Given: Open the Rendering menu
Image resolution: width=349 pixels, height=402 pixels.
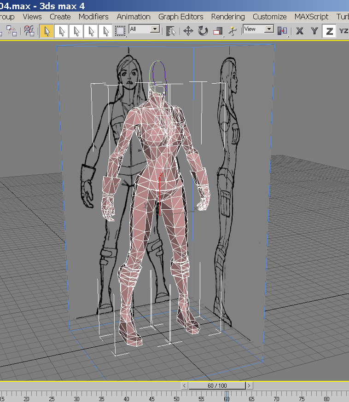Looking at the screenshot, I should 228,17.
